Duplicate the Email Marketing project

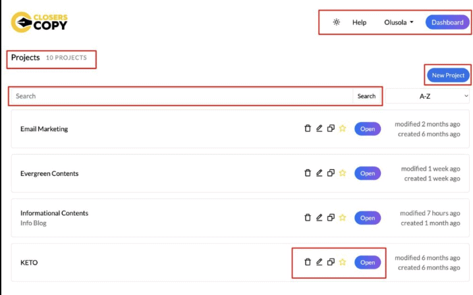tap(331, 128)
